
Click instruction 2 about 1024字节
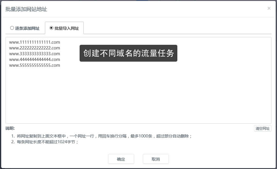[45, 142]
